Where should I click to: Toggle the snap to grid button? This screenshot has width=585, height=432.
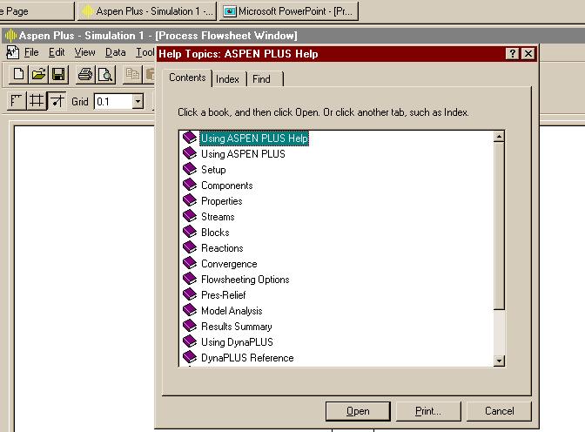pyautogui.click(x=57, y=101)
